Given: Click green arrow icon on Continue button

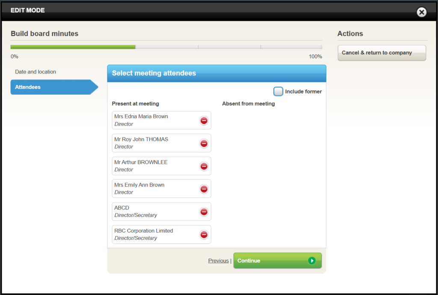Looking at the screenshot, I should tap(312, 260).
